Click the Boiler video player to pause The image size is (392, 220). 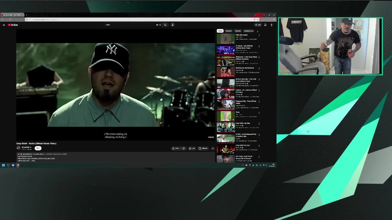click(x=116, y=85)
